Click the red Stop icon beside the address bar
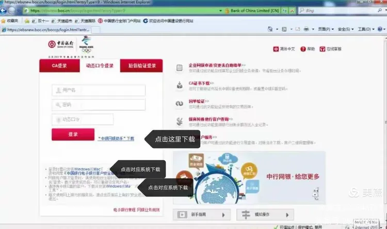Image resolution: width=387 pixels, height=229 pixels. point(292,11)
